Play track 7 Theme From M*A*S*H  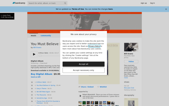32,101
